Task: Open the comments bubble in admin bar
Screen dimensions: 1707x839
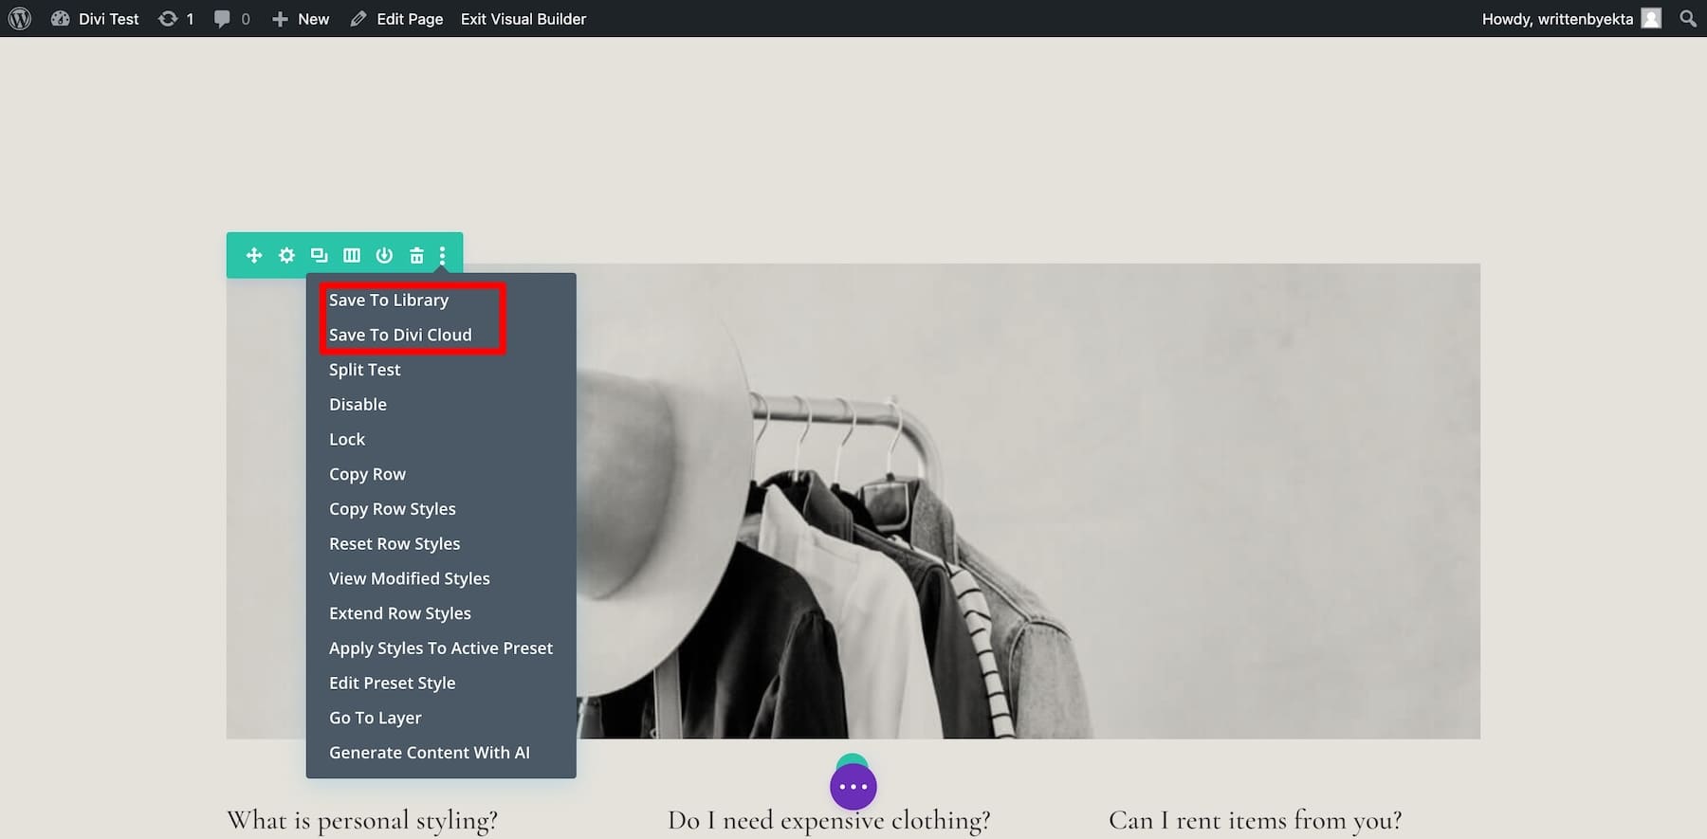Action: (231, 19)
